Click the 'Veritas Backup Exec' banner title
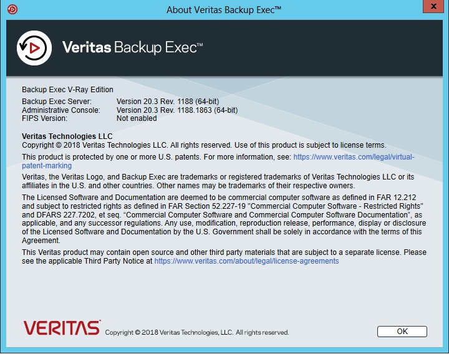The image size is (449, 354). coord(133,47)
